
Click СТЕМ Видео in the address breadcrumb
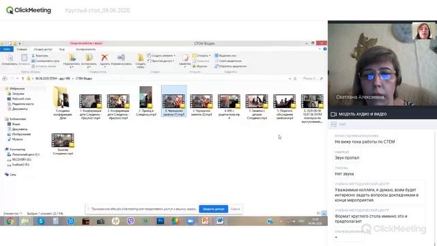click(x=84, y=79)
